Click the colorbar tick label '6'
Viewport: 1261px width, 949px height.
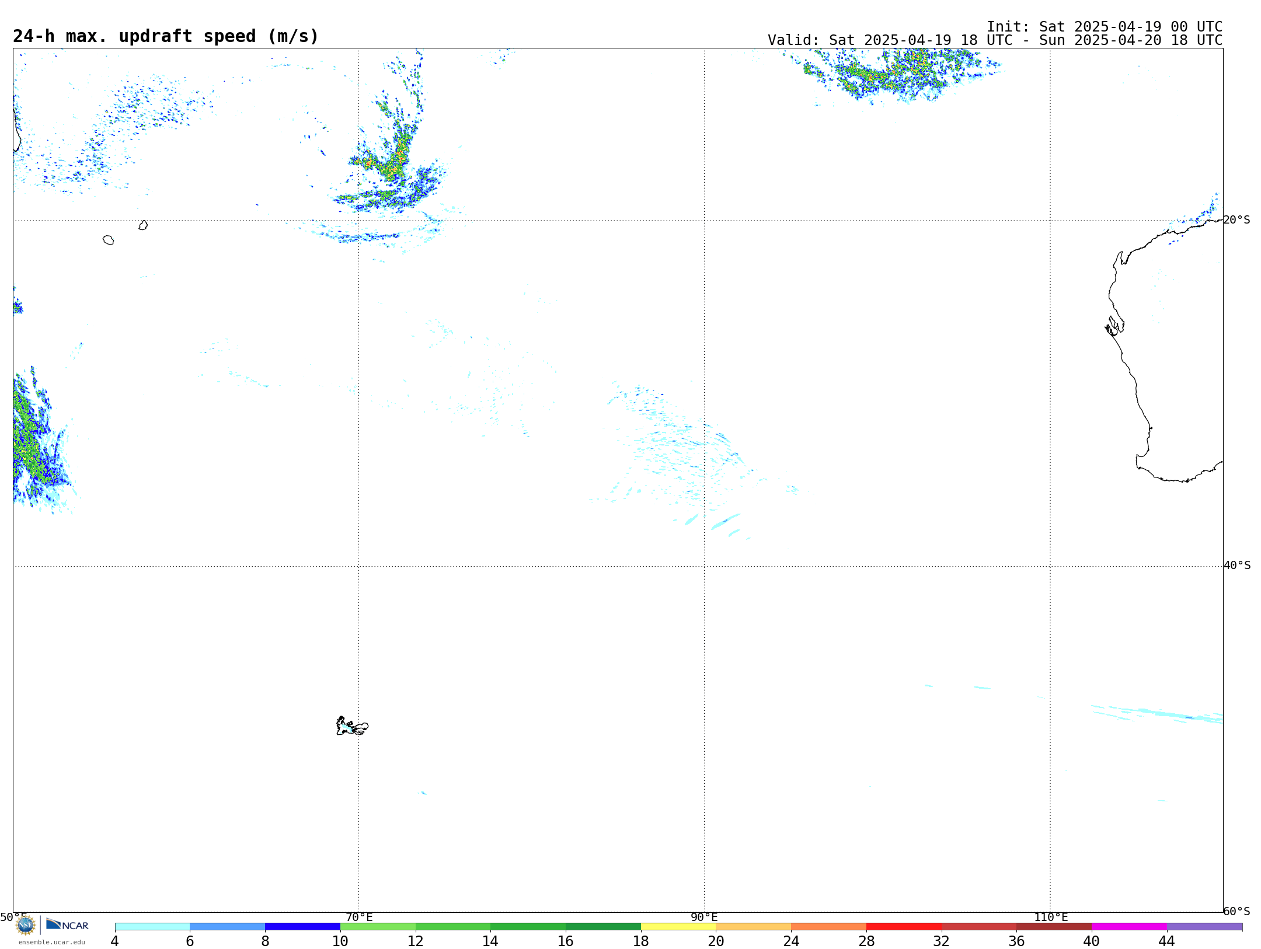point(190,941)
